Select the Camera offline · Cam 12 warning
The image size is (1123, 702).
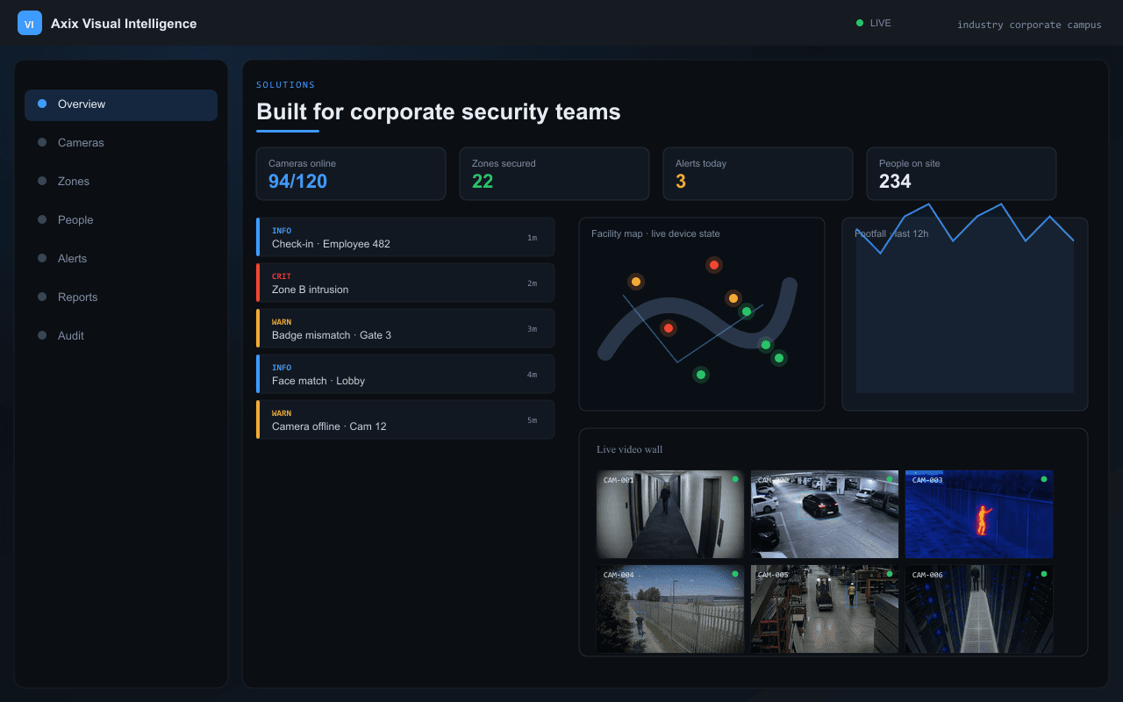click(405, 419)
